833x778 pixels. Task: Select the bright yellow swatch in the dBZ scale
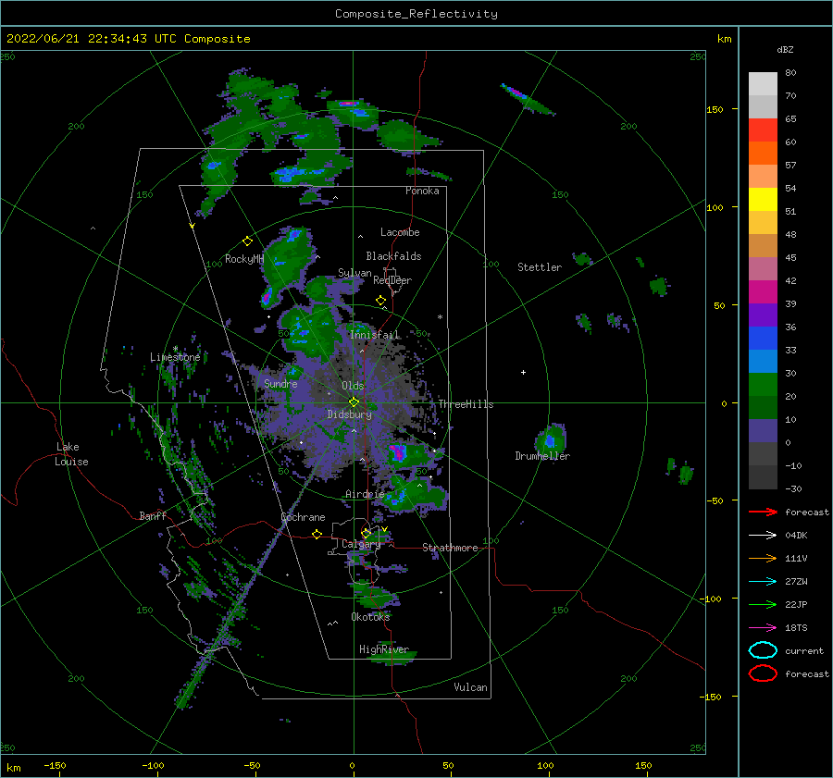(x=763, y=199)
